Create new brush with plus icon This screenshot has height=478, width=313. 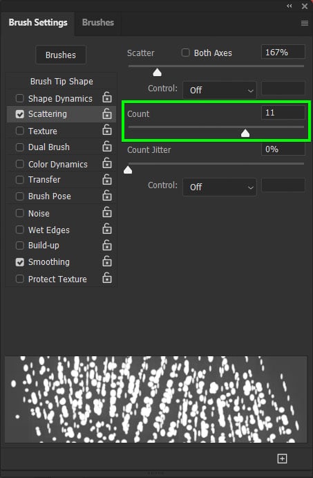coord(282,459)
